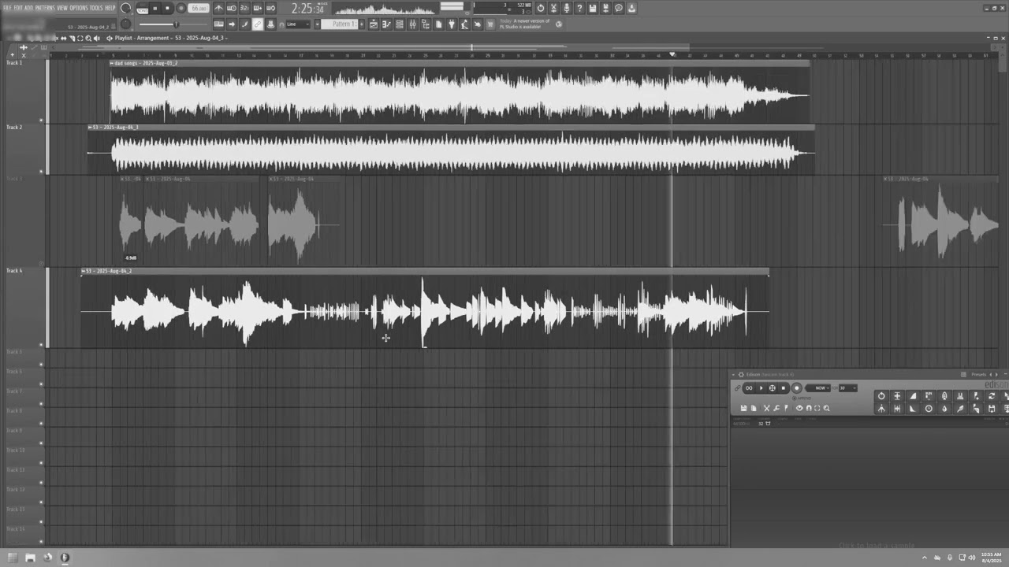Image resolution: width=1009 pixels, height=567 pixels.
Task: Click the playlist playhead marker in the timeline ruler
Action: [x=672, y=54]
